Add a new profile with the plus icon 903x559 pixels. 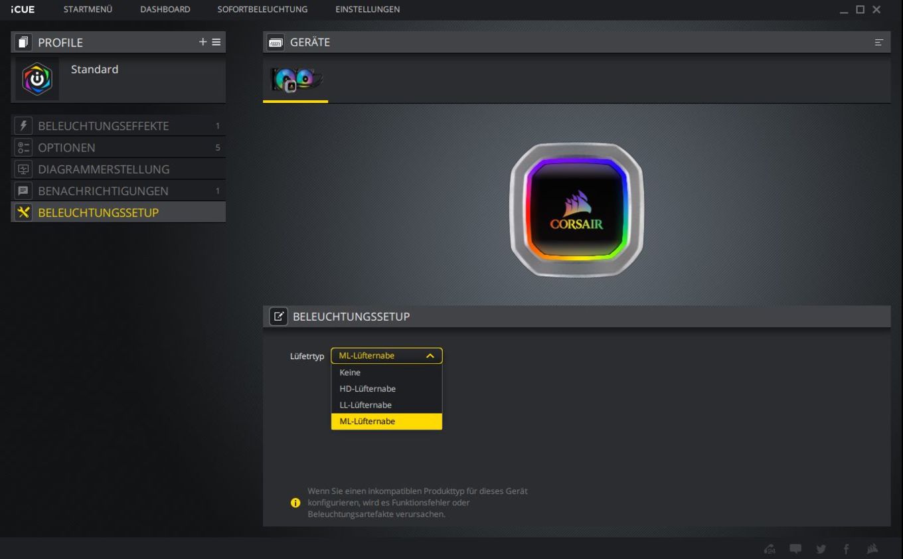click(x=203, y=42)
